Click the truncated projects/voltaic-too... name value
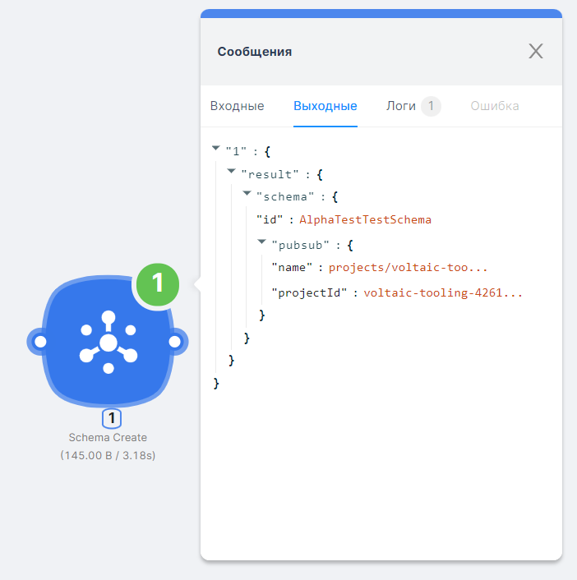 [x=409, y=267]
